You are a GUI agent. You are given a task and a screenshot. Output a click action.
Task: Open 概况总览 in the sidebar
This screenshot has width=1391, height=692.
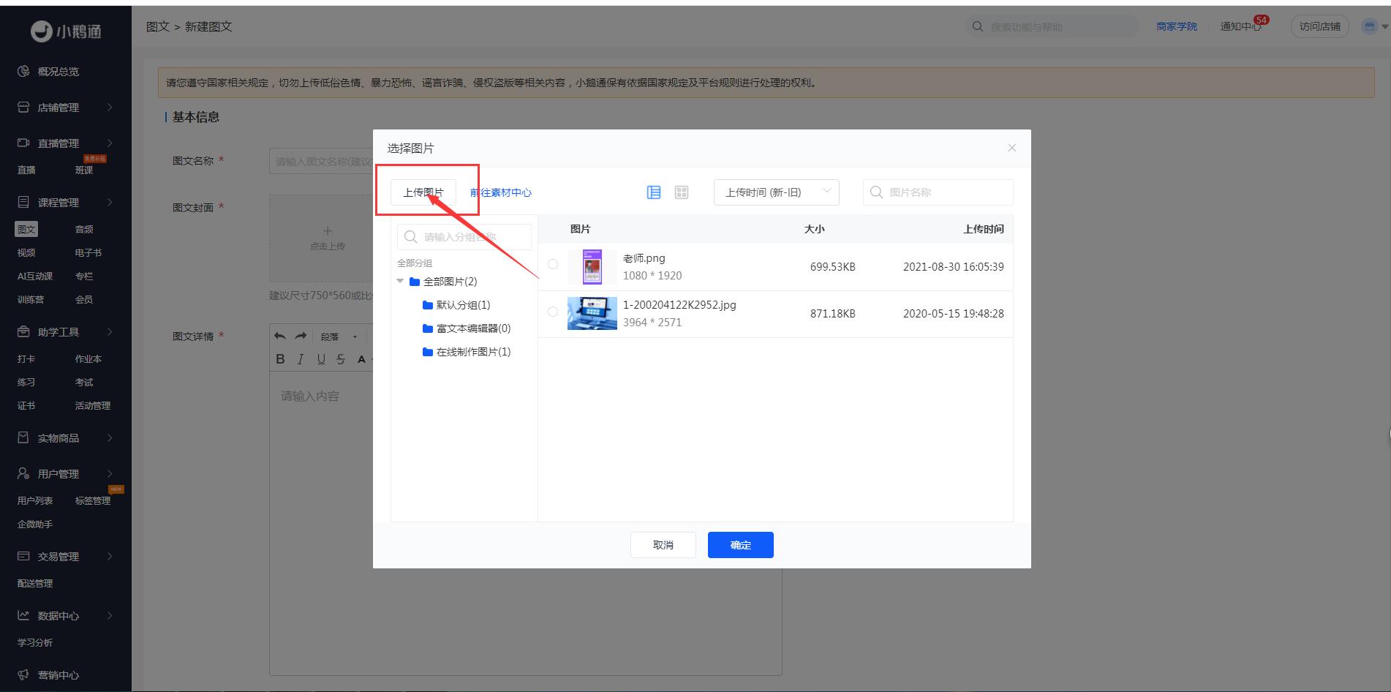(58, 72)
